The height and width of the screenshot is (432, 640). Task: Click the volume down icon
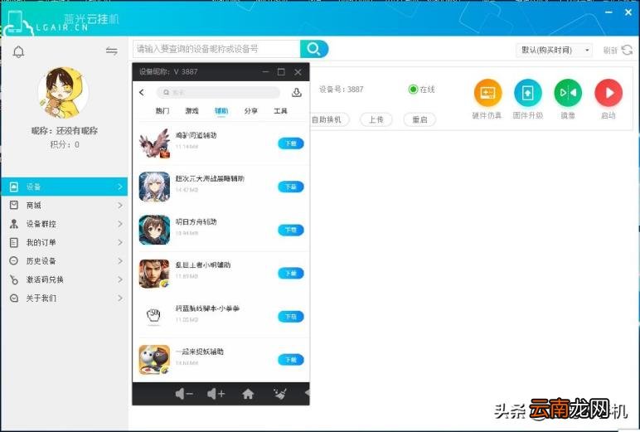point(184,394)
